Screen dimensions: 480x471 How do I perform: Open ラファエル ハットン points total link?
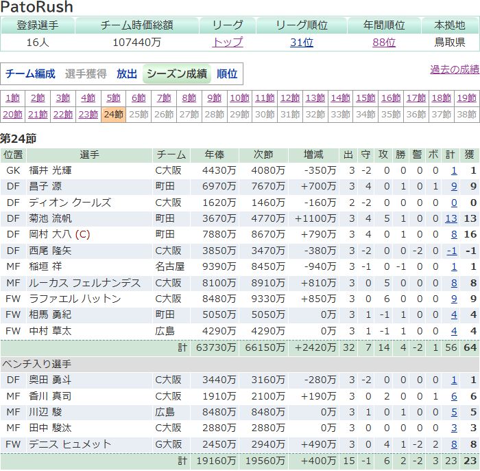coord(454,299)
